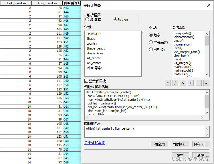Click the 清除(C) button
This screenshot has height=164, width=214.
click(159, 144)
